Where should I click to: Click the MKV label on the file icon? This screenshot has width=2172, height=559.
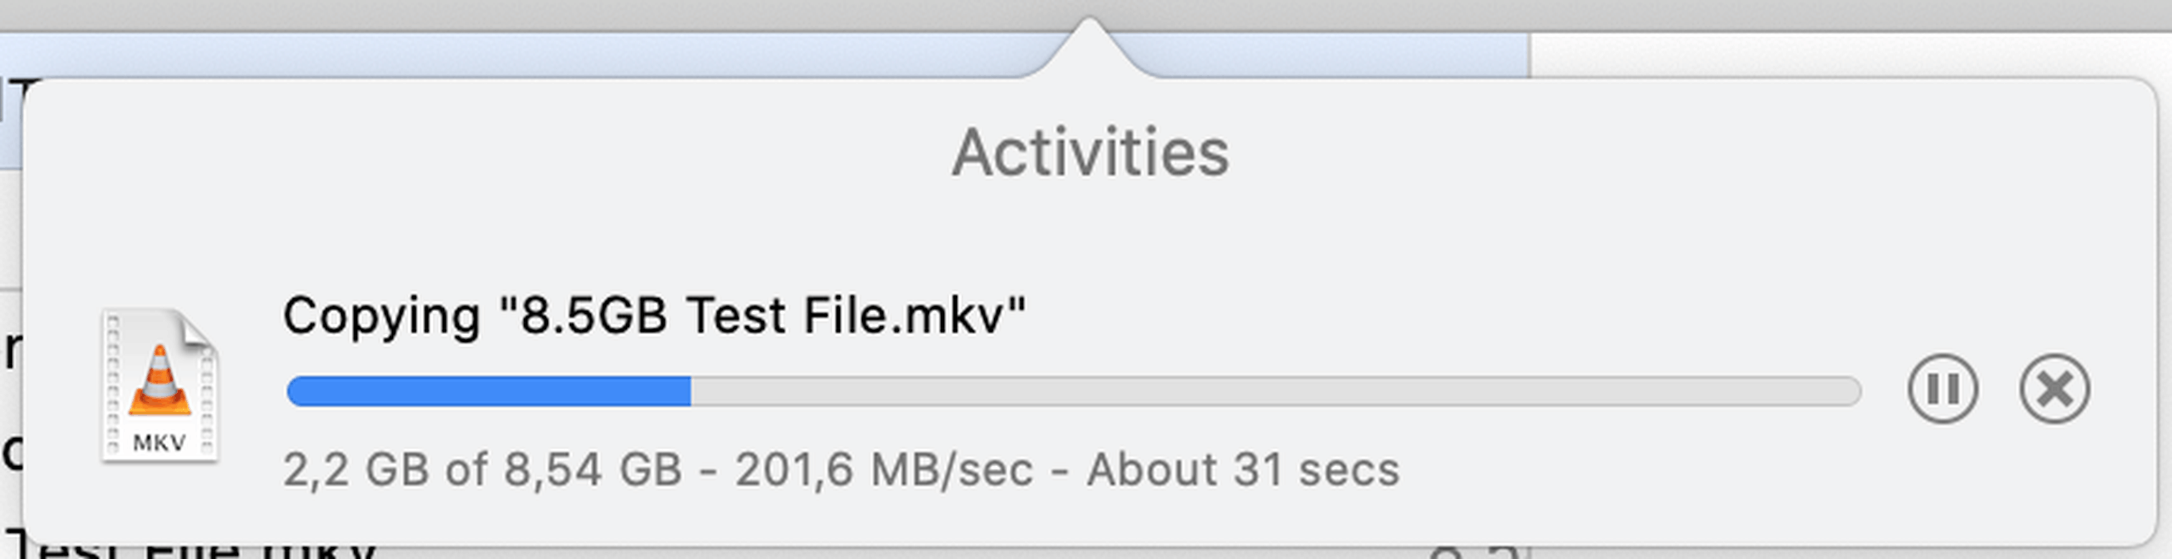point(159,443)
